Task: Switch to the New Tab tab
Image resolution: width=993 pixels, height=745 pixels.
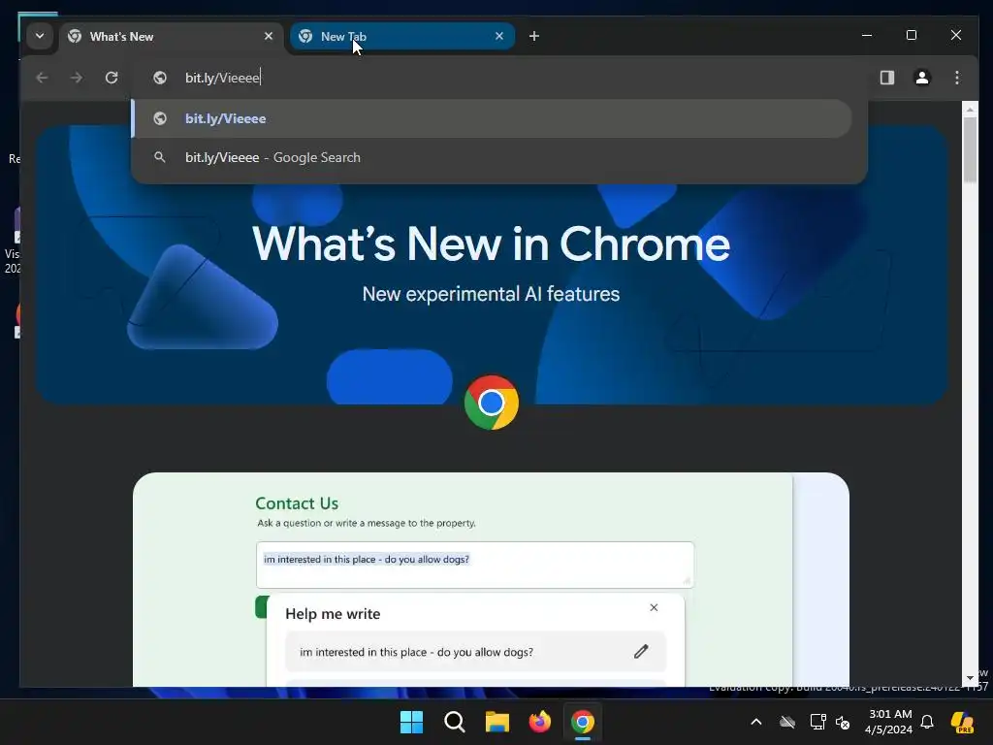Action: [402, 36]
